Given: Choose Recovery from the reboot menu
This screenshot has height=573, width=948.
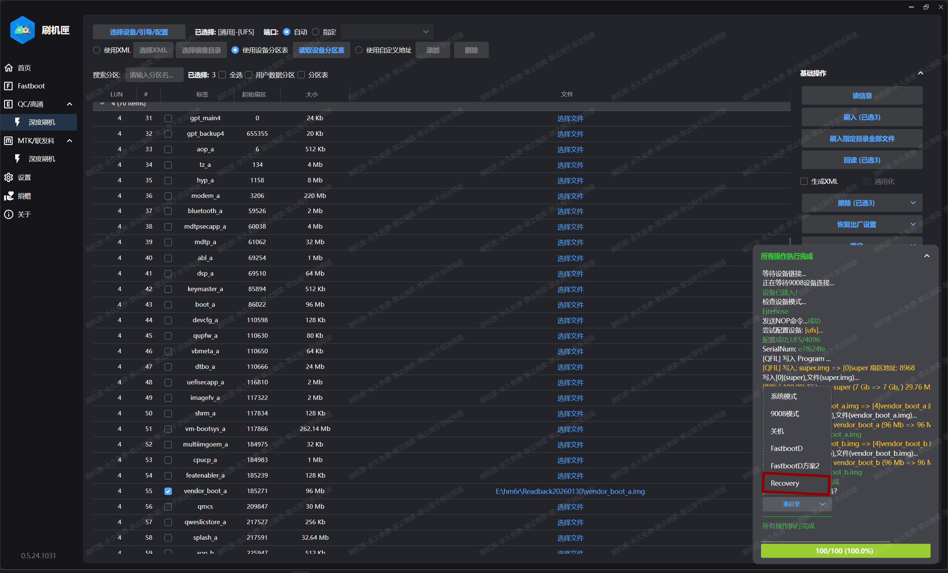Looking at the screenshot, I should click(x=785, y=483).
